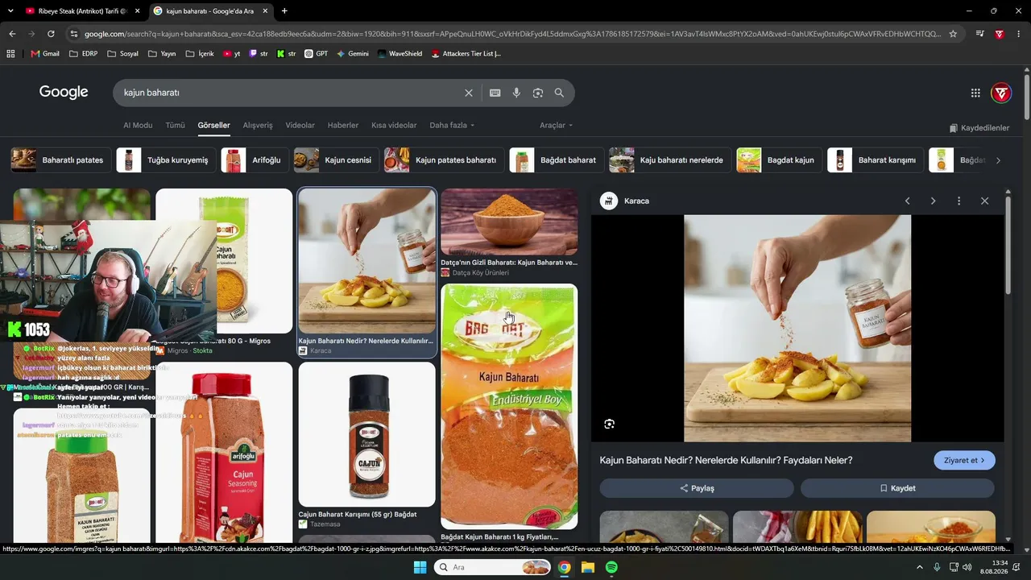Go back to the previous page
This screenshot has width=1031, height=580.
coord(12,34)
